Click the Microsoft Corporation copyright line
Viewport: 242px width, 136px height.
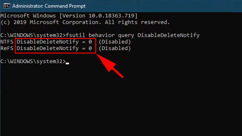click(x=85, y=22)
